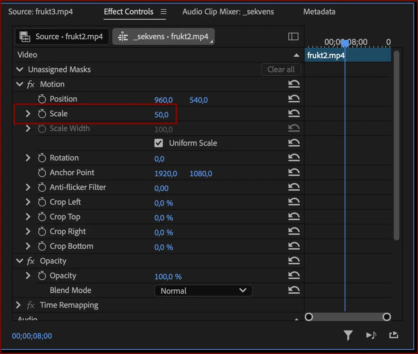Click the export frame icon

[x=393, y=335]
